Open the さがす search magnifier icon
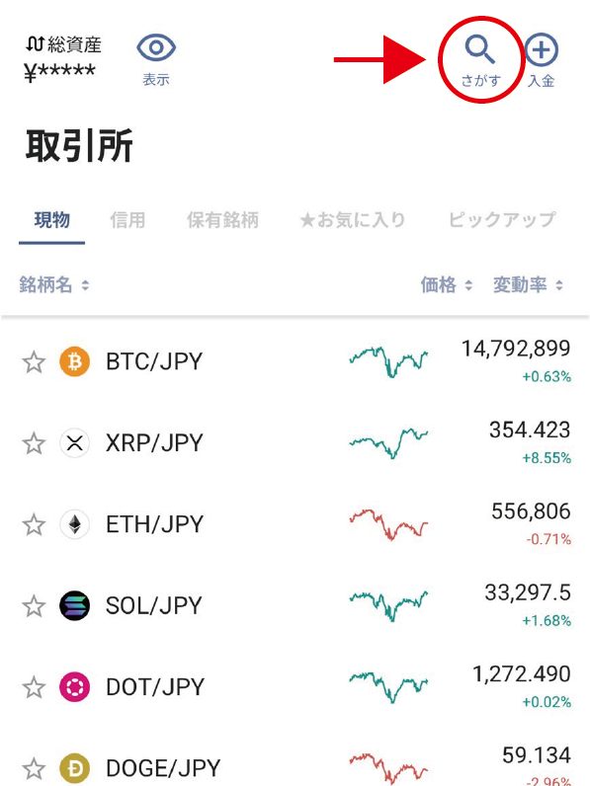590x786 pixels. 480,49
